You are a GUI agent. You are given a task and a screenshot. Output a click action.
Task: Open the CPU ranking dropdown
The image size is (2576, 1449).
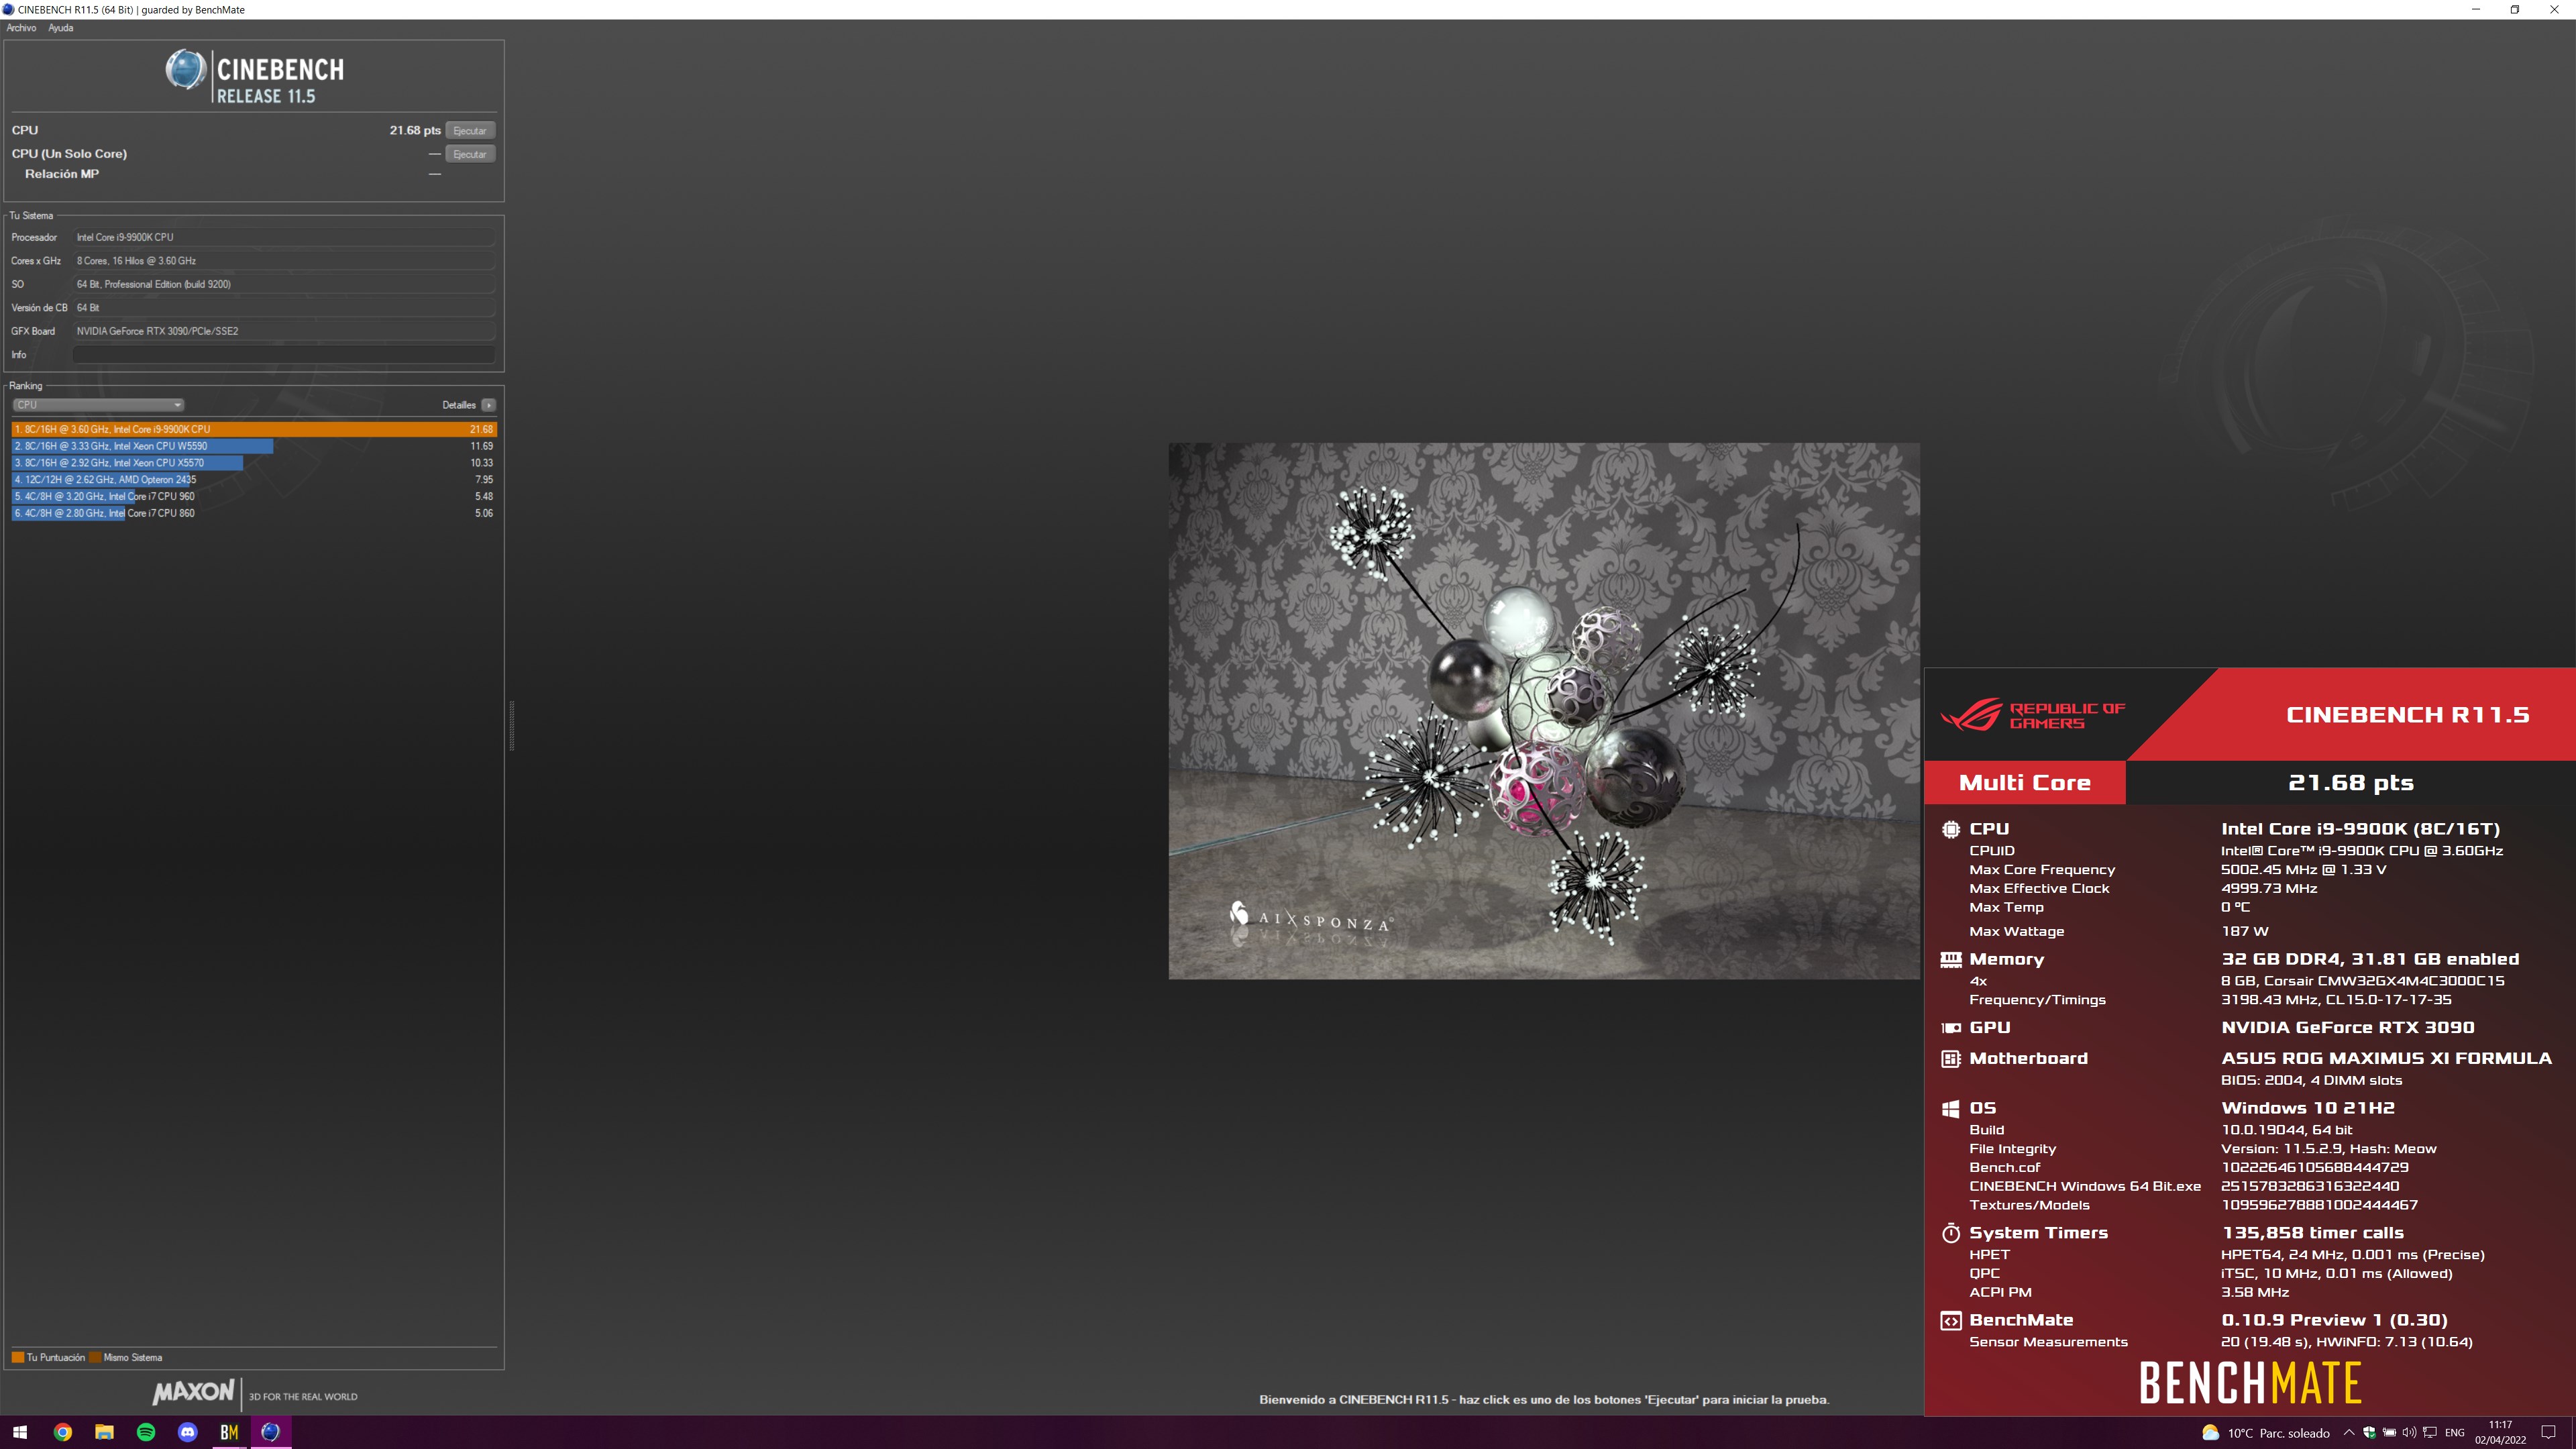coord(98,405)
